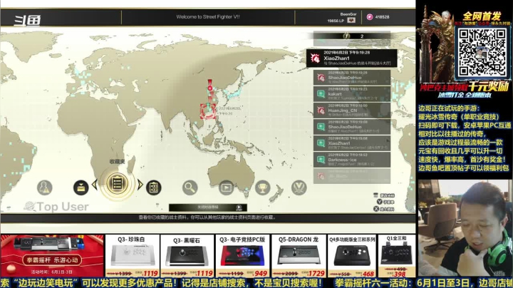This screenshot has width=513, height=288.
Task: Click the red target marker on the map
Action: pos(208,110)
